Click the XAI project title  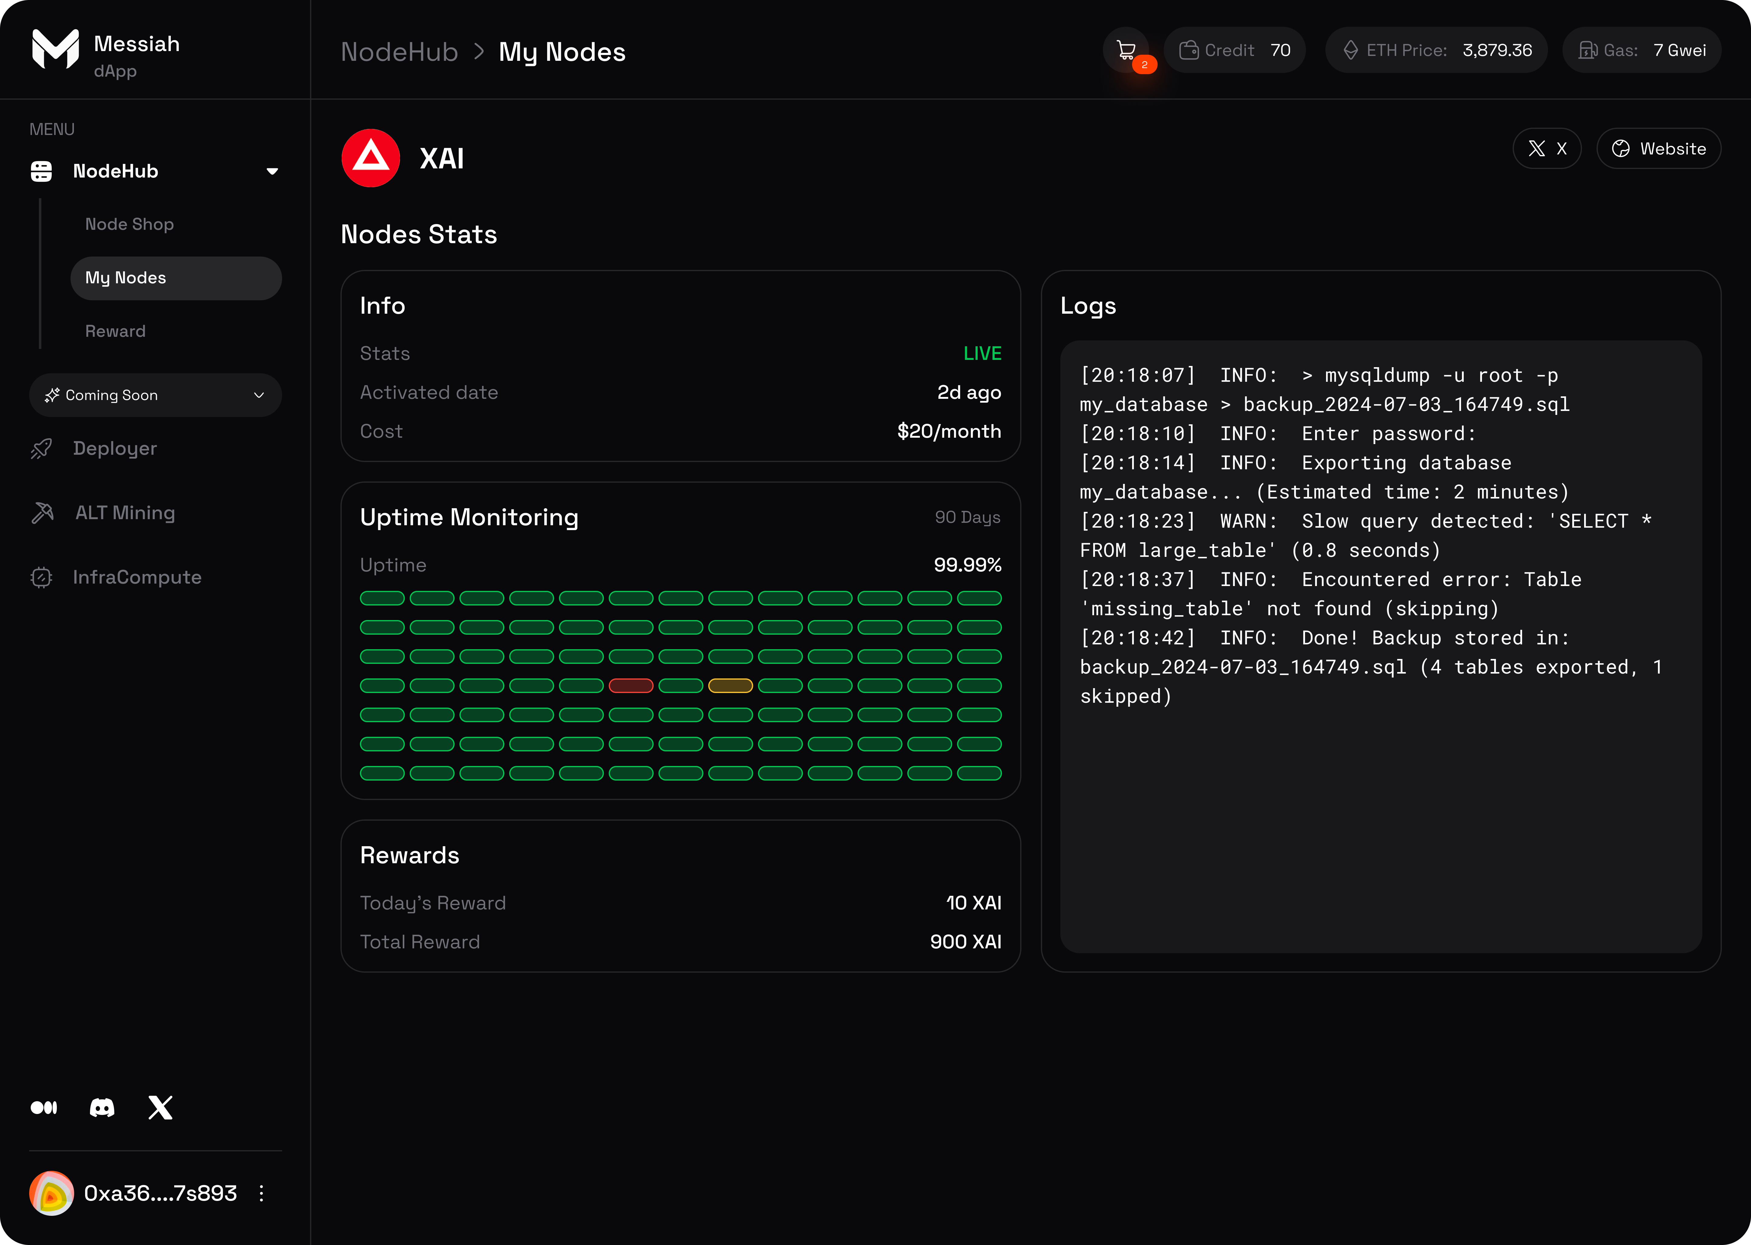[x=442, y=158]
